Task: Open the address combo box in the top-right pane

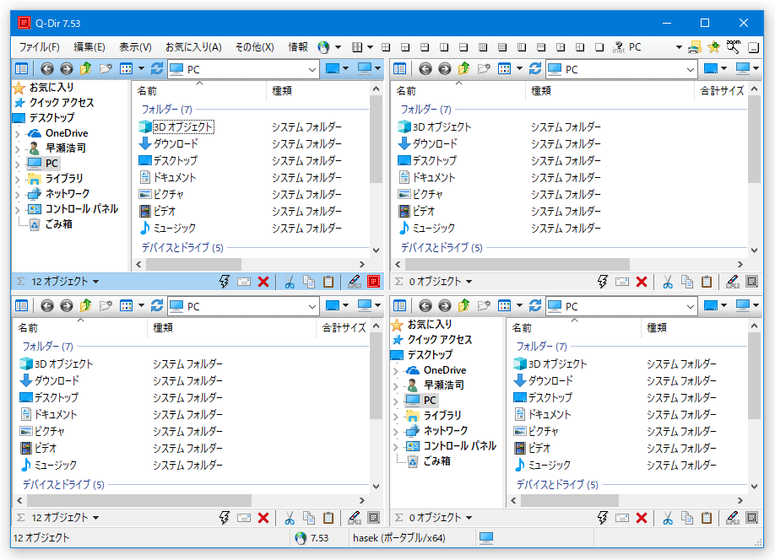Action: pyautogui.click(x=622, y=70)
